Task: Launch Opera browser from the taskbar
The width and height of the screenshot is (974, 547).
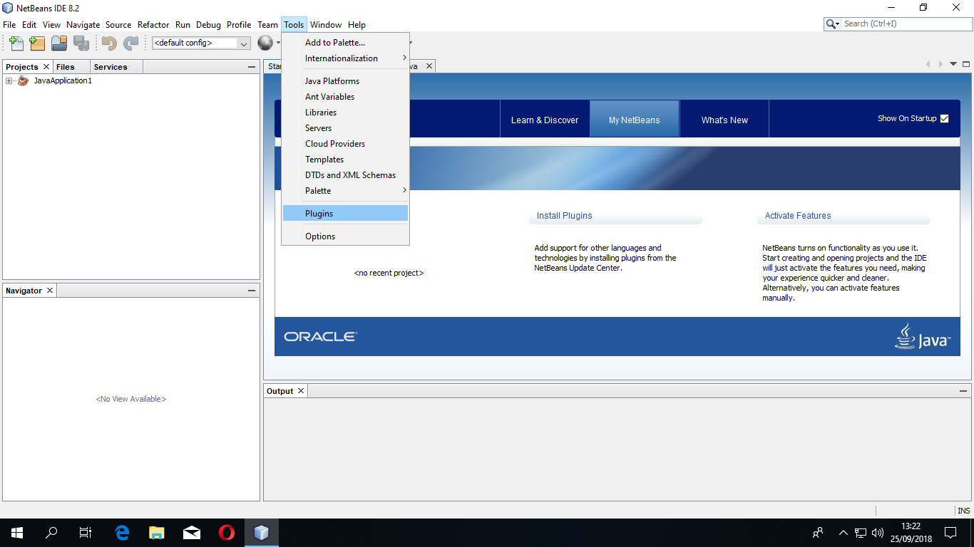Action: pyautogui.click(x=227, y=533)
